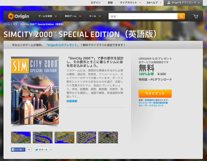207x161 pixels.
Task: Click the ログイン link
Action: click(95, 3)
